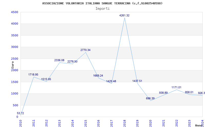The height and width of the screenshot is (128, 205).
Task: Select the 2500 y-axis tick label
Action: point(15,59)
